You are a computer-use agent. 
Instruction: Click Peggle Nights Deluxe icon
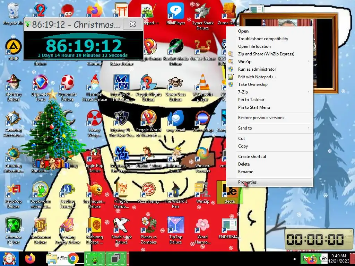coord(148,88)
